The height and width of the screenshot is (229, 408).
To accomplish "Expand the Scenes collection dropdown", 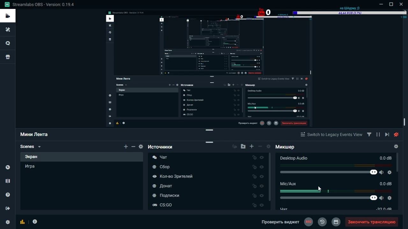I will tap(40, 147).
